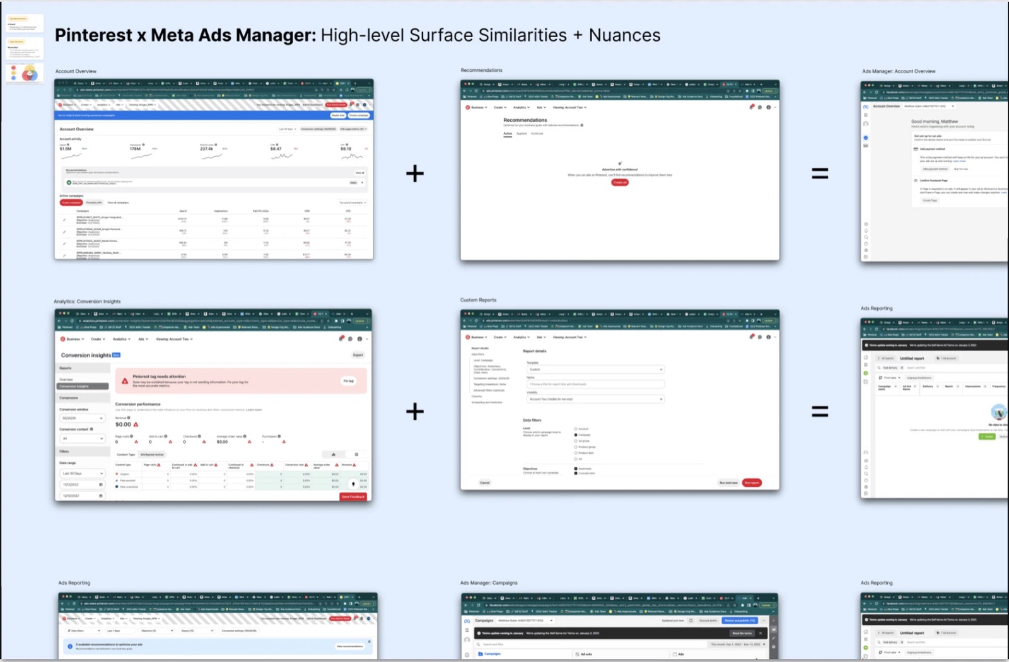Screen dimensions: 1009x662
Task: Select top slide thumbnail in left panel
Action: pyautogui.click(x=25, y=23)
